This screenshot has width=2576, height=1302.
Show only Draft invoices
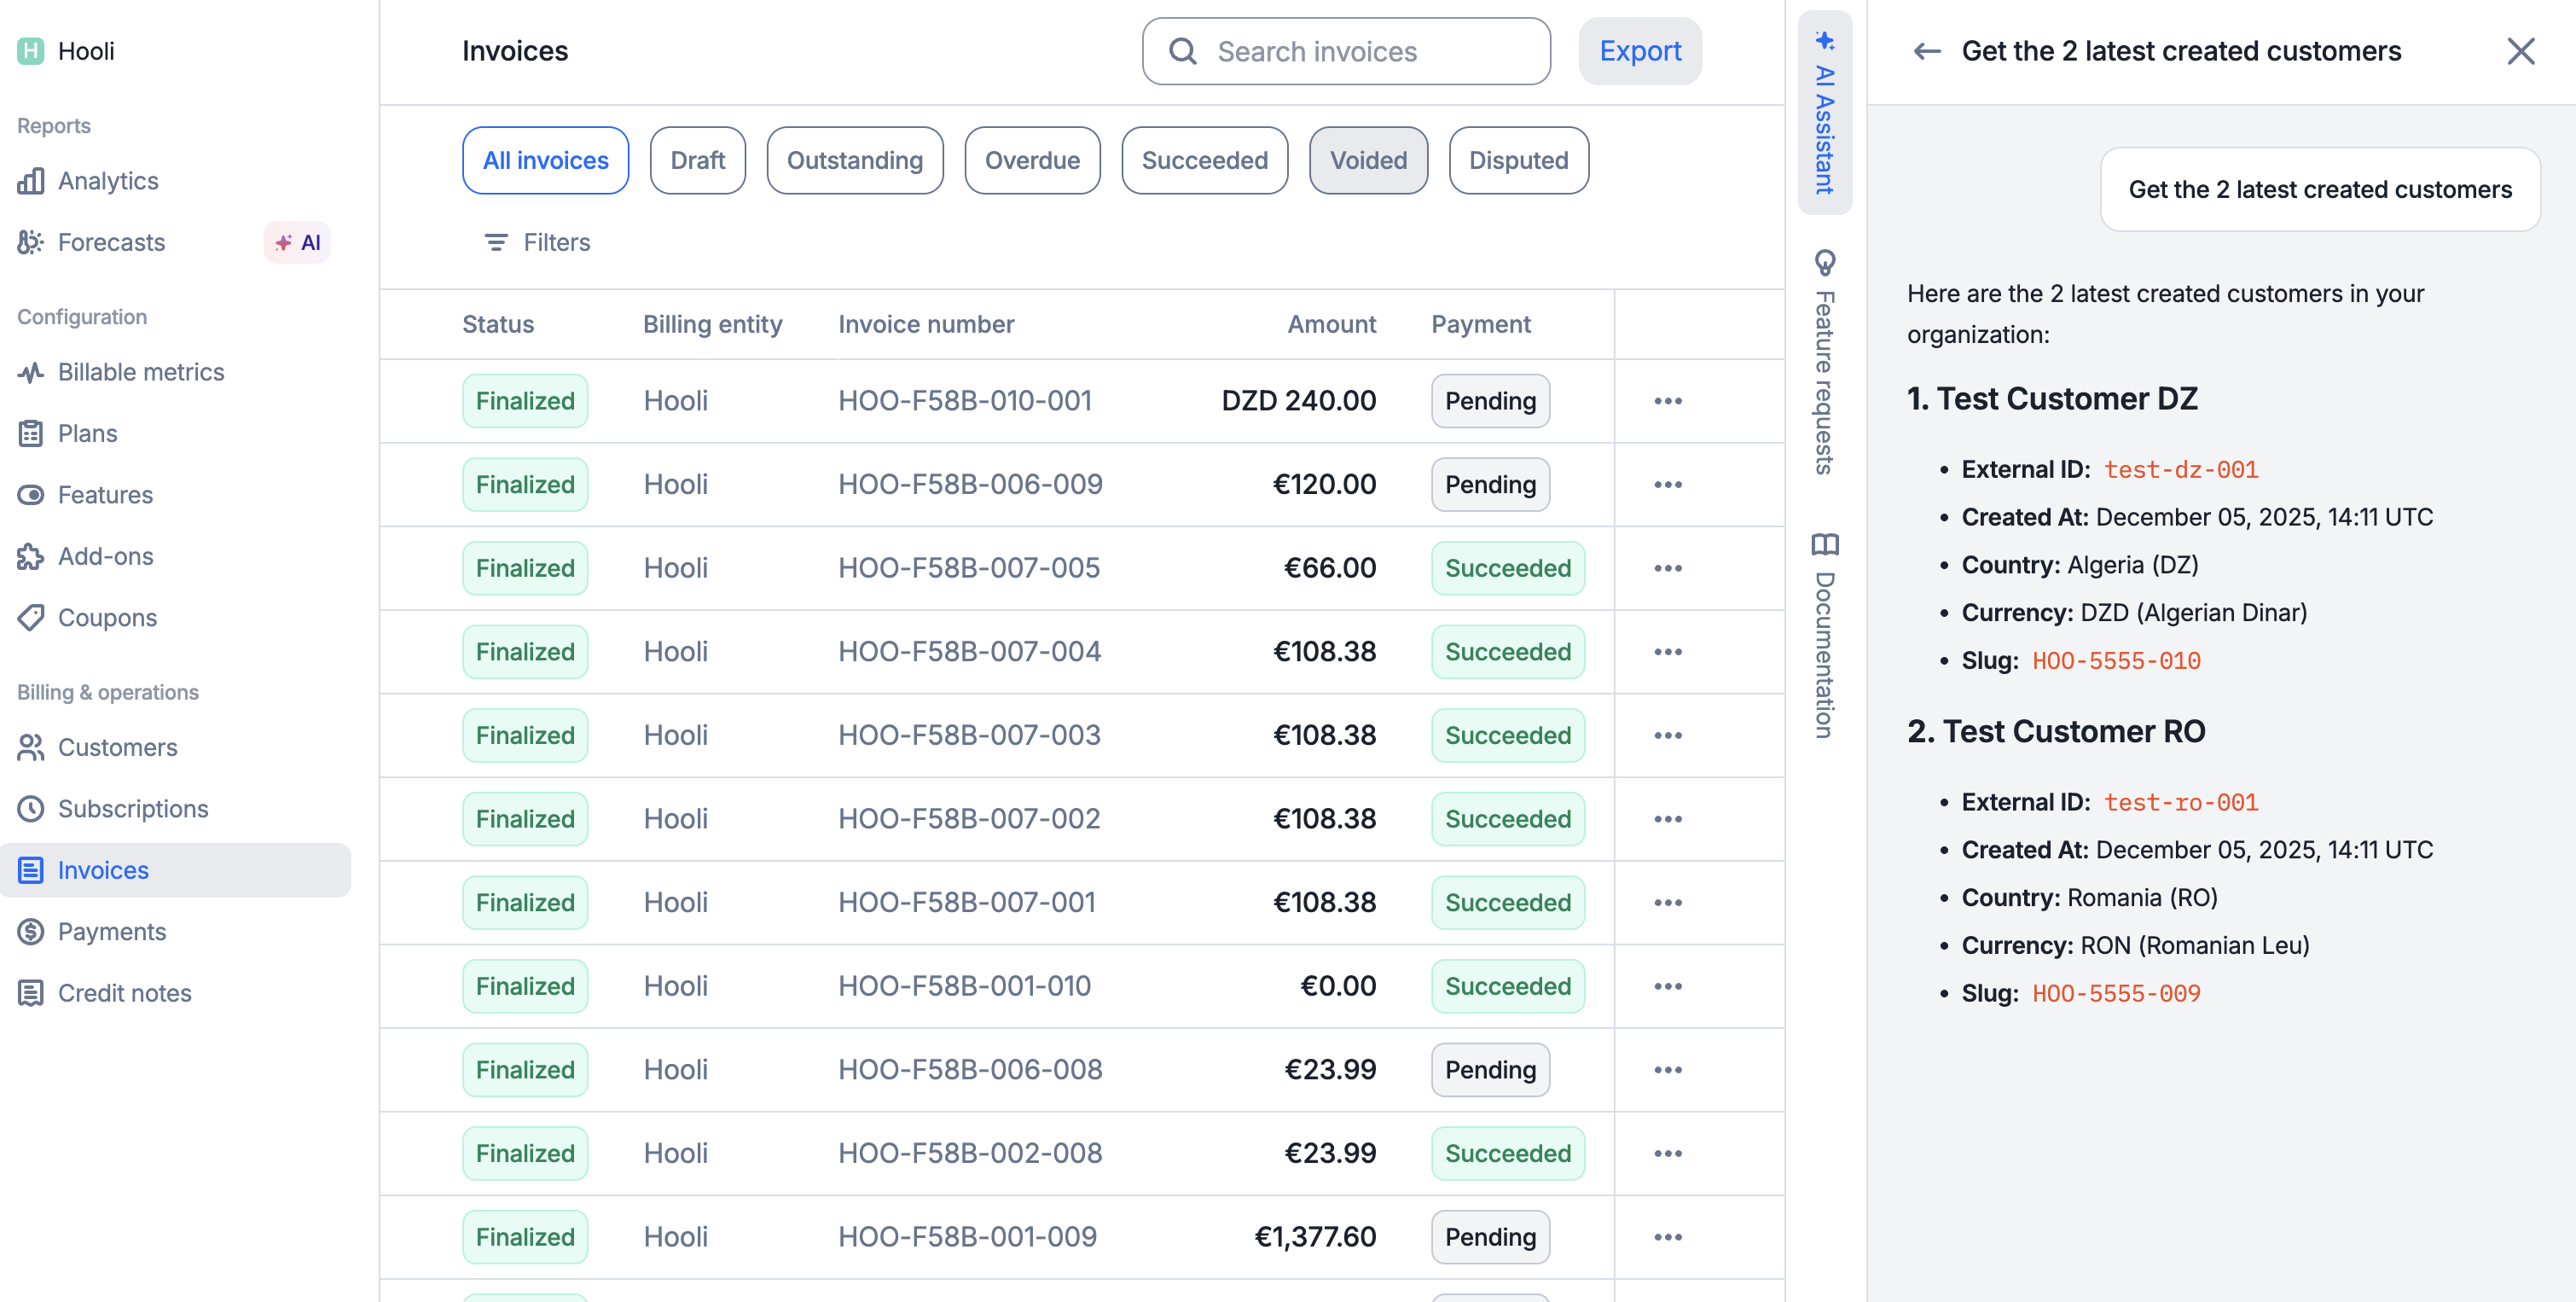(697, 160)
